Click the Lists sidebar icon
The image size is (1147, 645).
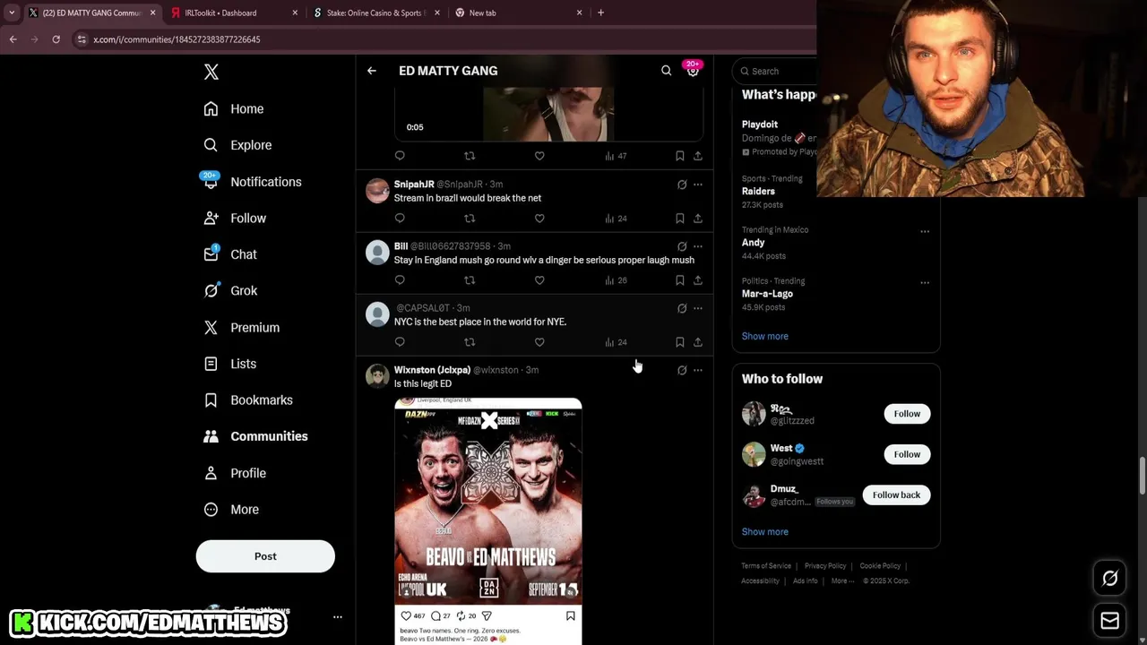point(211,364)
